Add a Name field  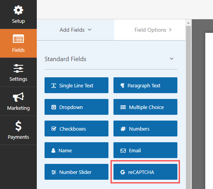pos(76,150)
